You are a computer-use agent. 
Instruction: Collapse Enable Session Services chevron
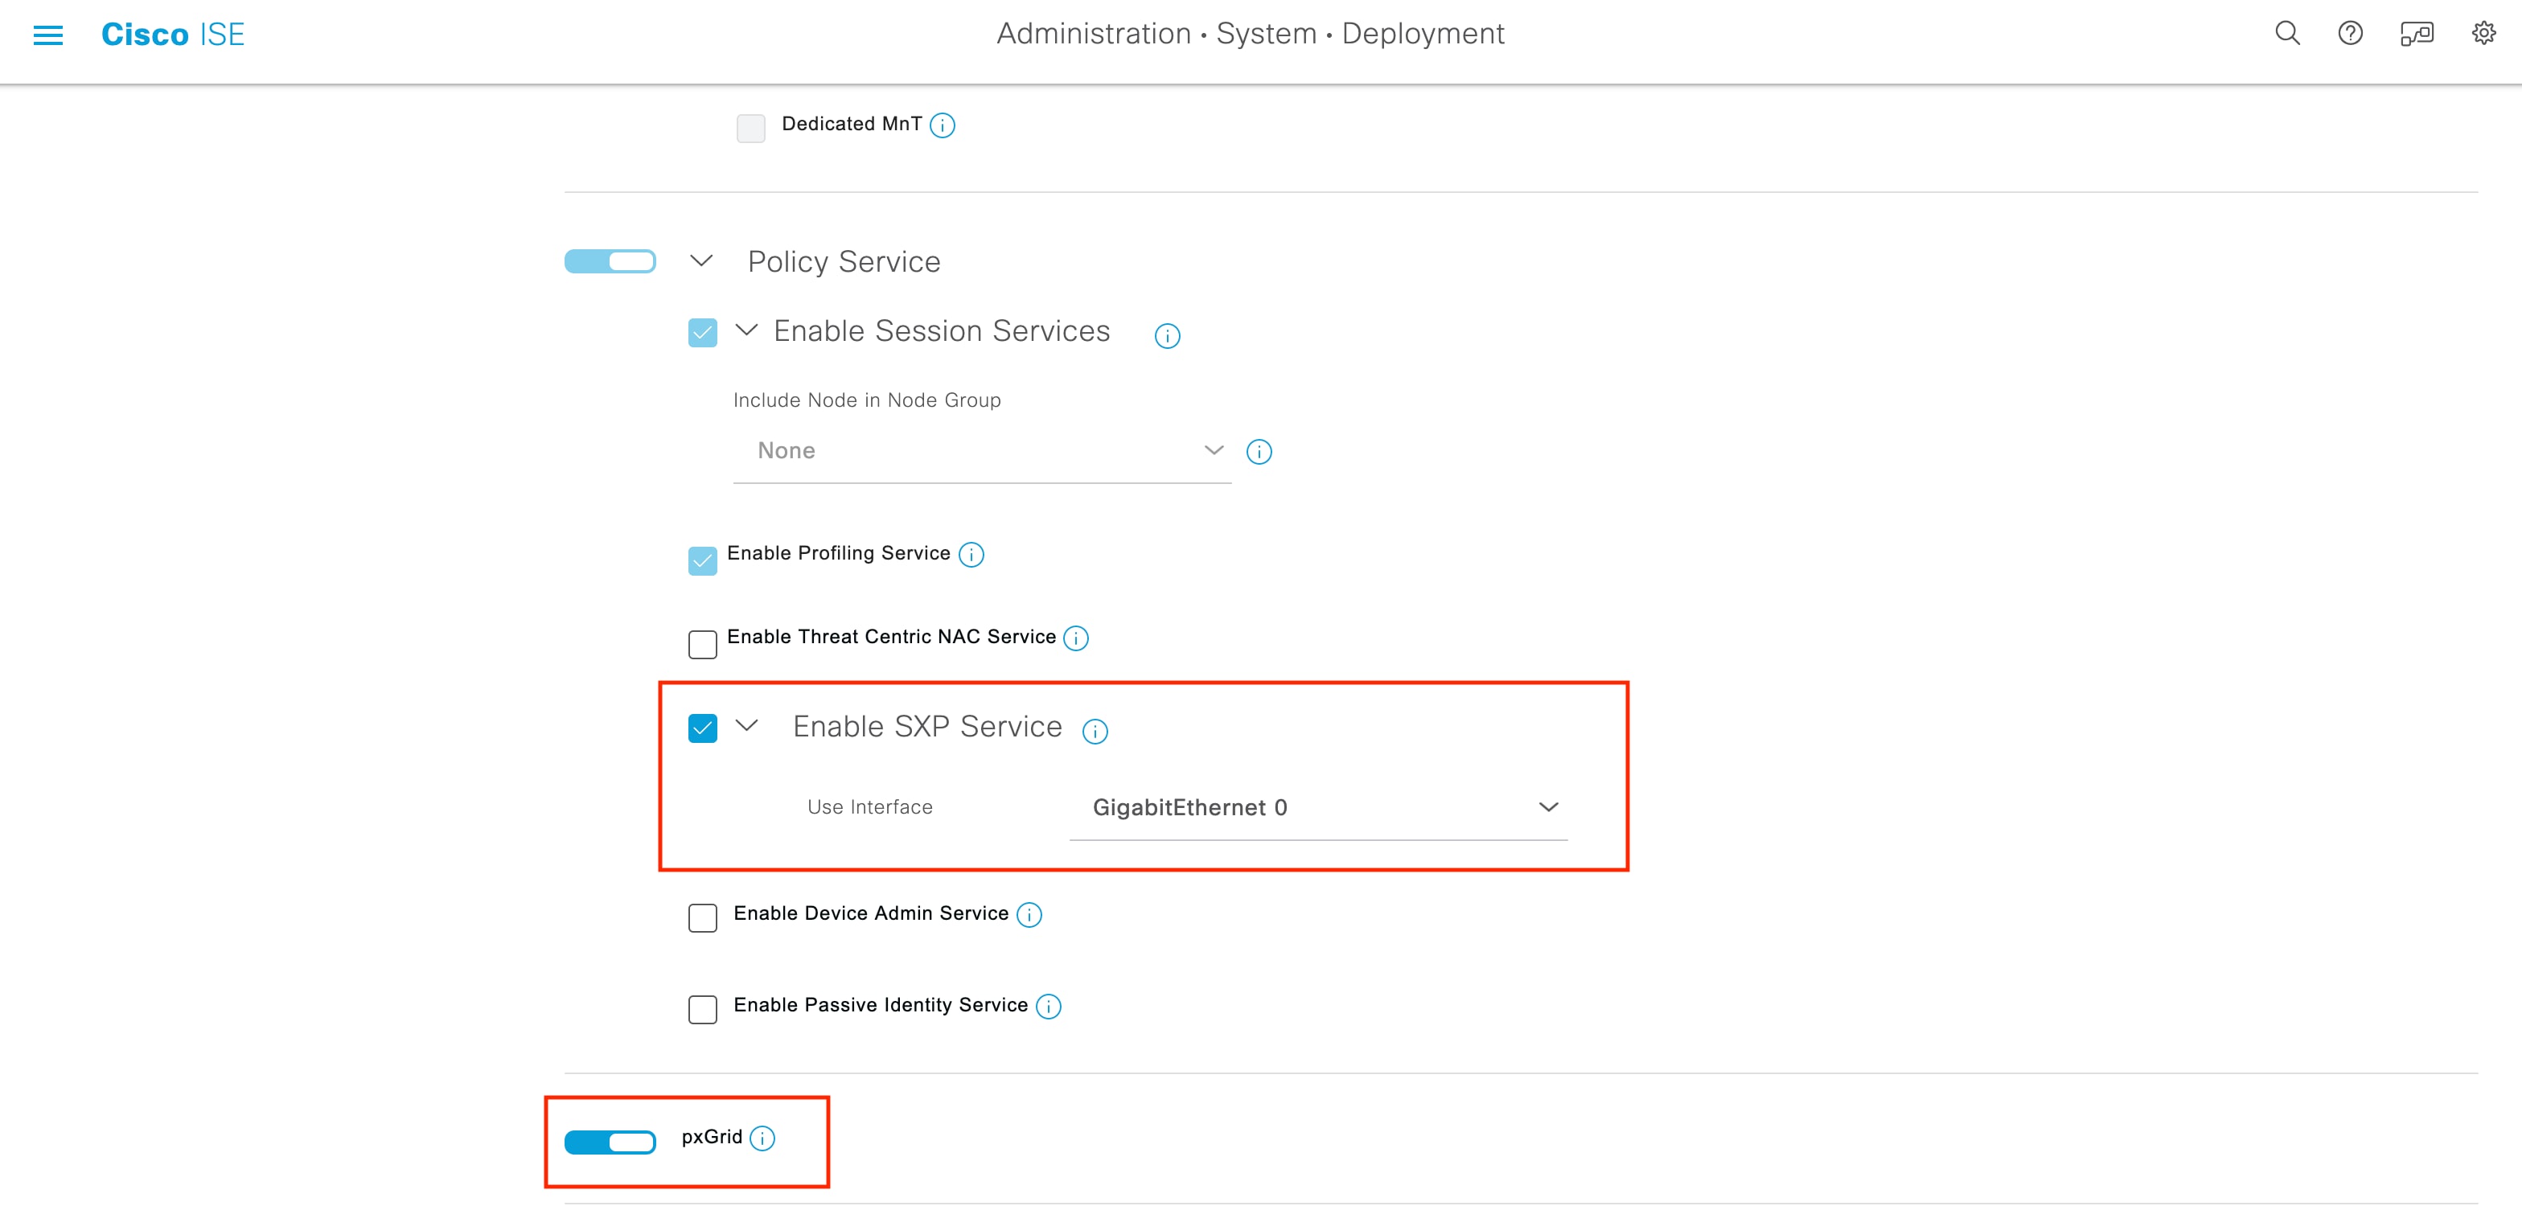click(x=746, y=330)
